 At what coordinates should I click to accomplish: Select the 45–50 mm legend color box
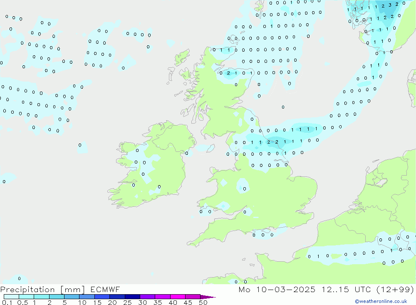[193, 297]
